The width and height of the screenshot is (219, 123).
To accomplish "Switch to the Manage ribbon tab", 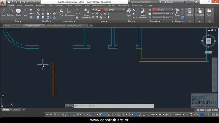I will point(59,5).
